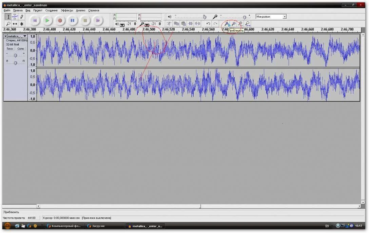Open the Эффекты menu

67,11
